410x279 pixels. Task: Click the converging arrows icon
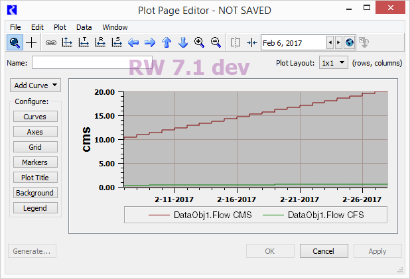coord(252,42)
